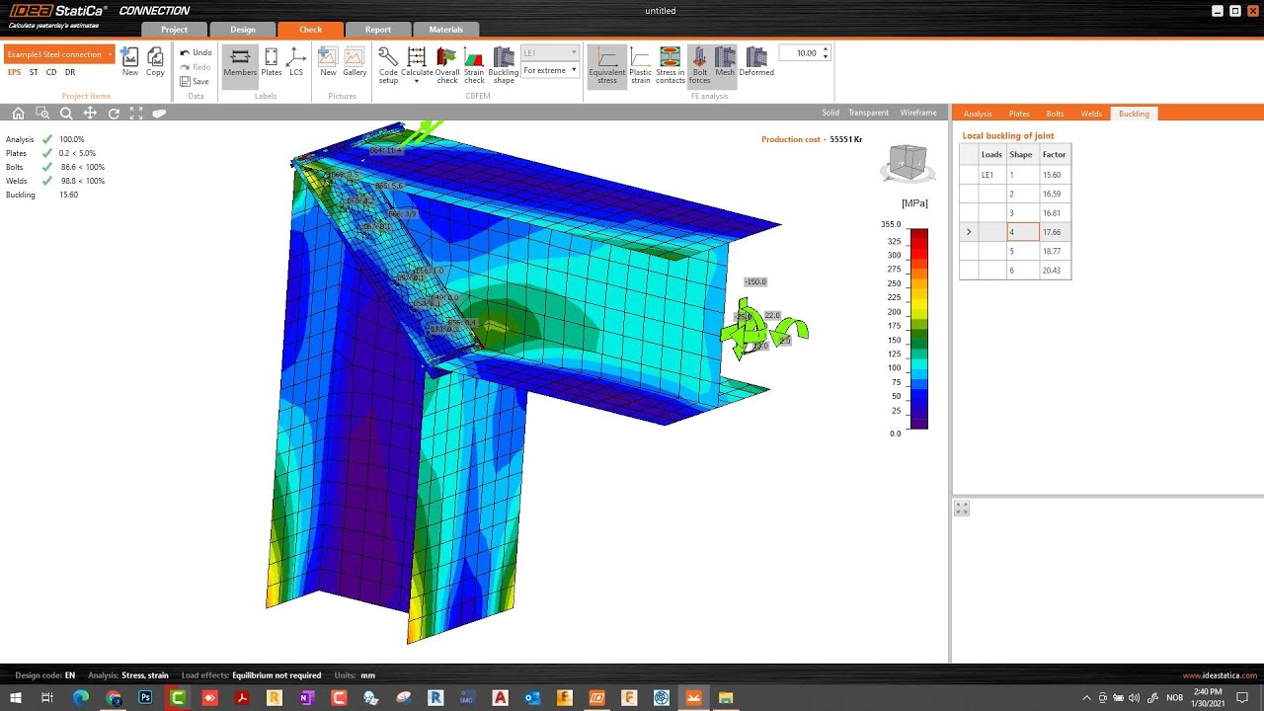This screenshot has height=711, width=1264.
Task: Show the Strain check
Action: point(474,65)
